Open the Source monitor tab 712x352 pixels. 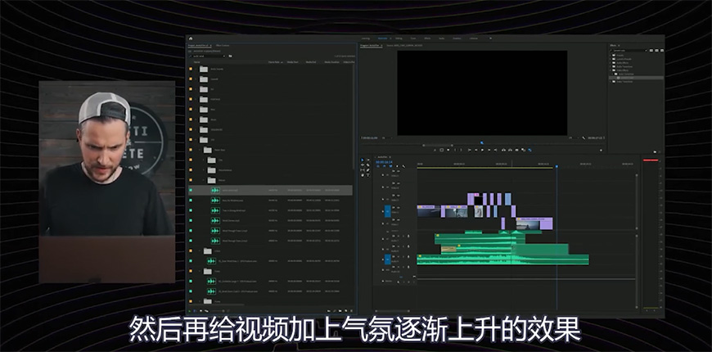(404, 45)
